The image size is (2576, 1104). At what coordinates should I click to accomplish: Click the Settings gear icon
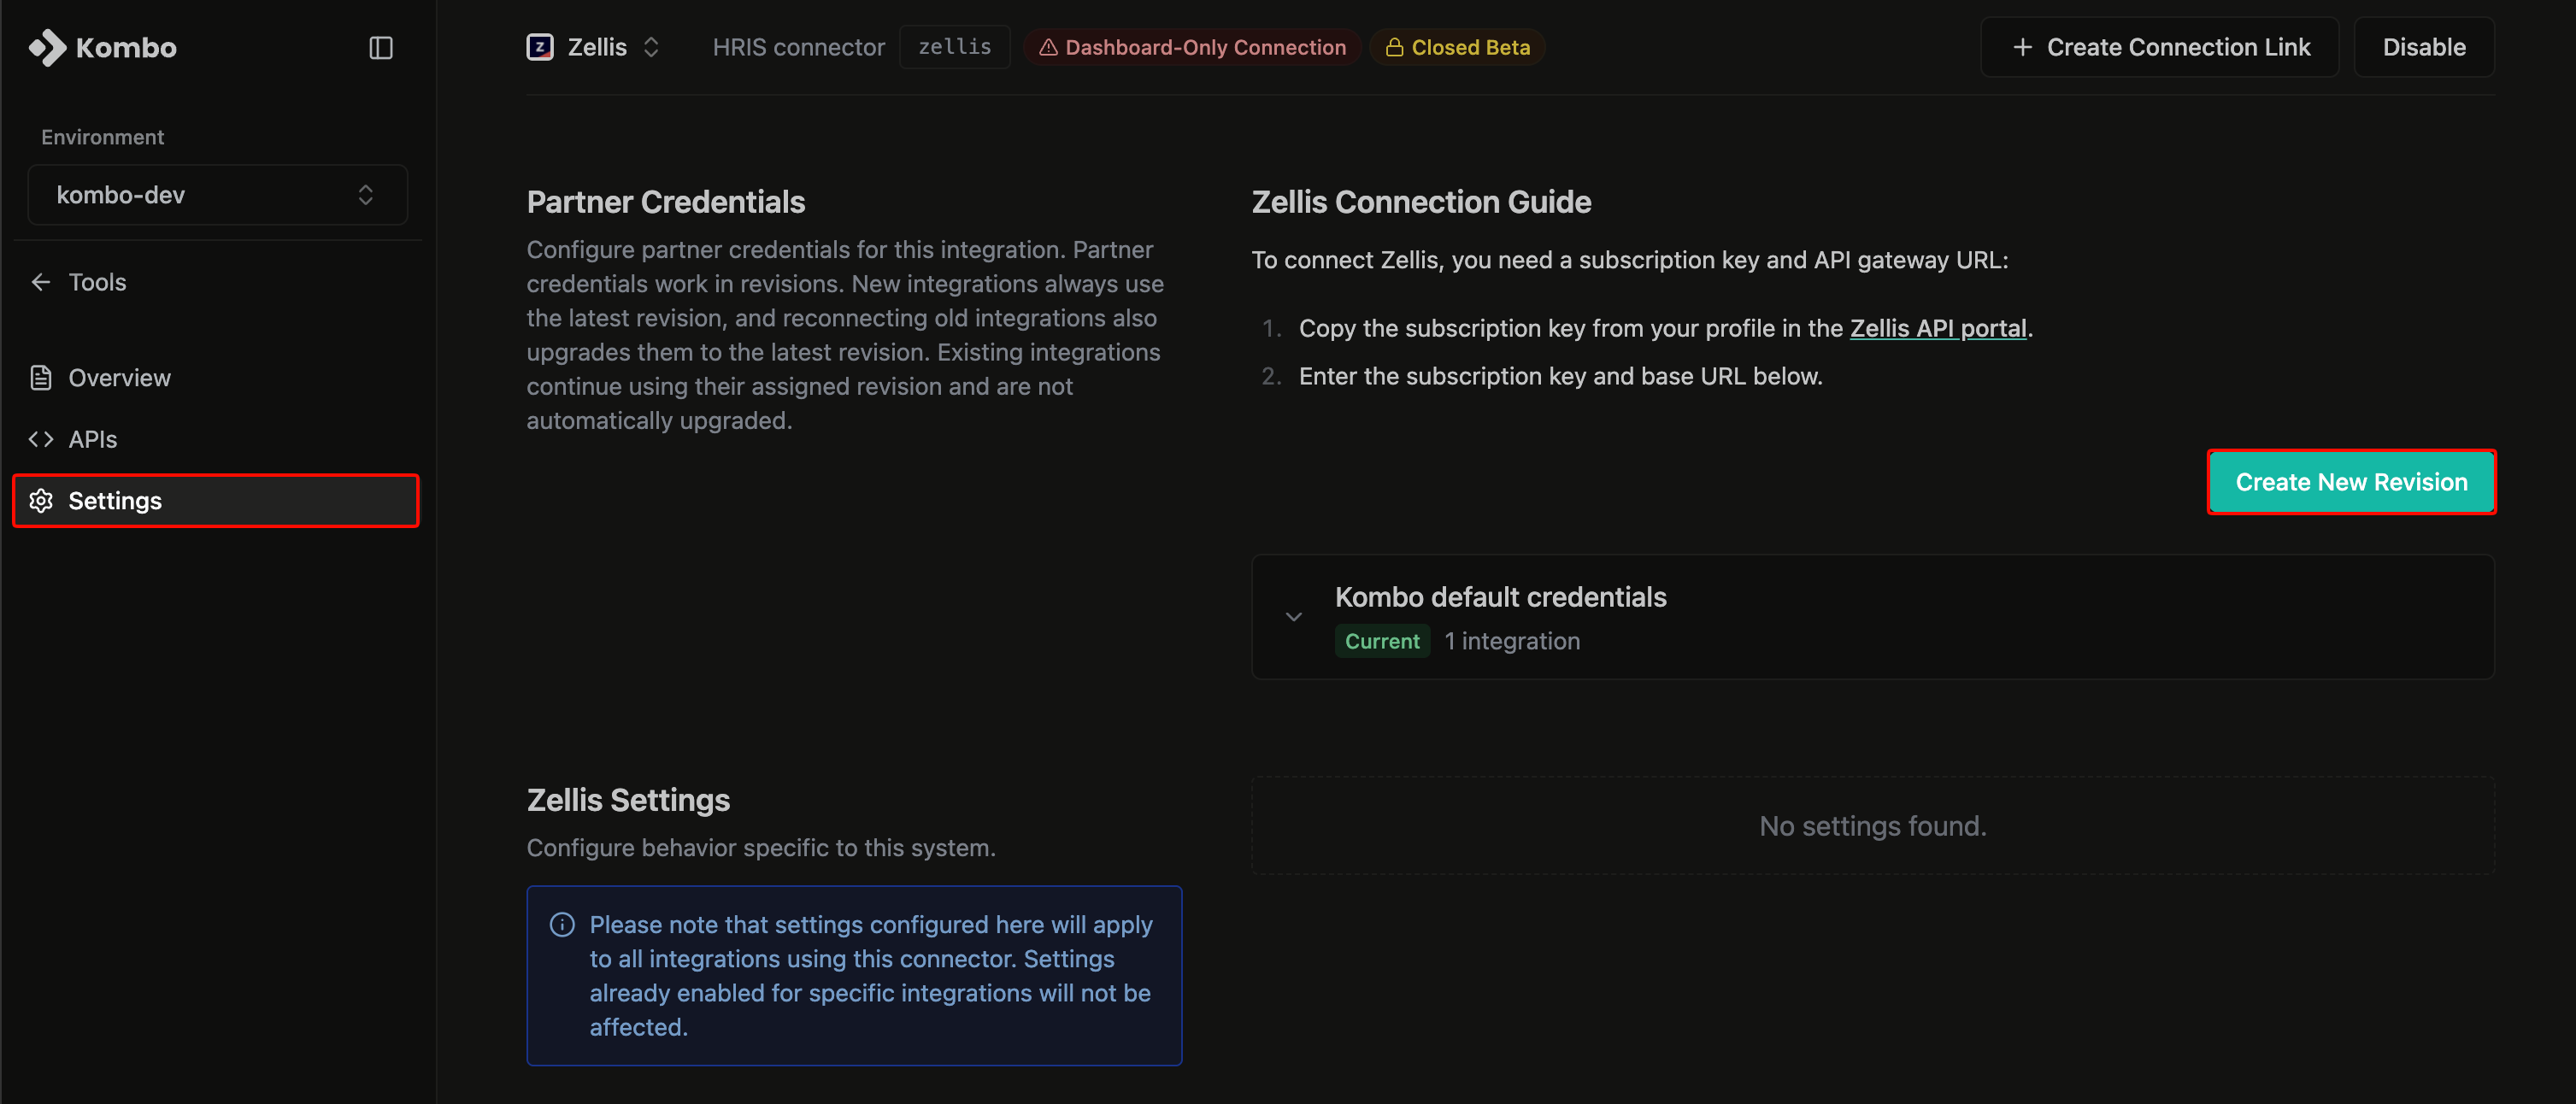click(41, 500)
